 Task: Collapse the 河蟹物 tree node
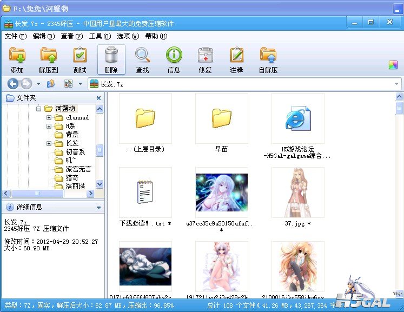coord(38,109)
